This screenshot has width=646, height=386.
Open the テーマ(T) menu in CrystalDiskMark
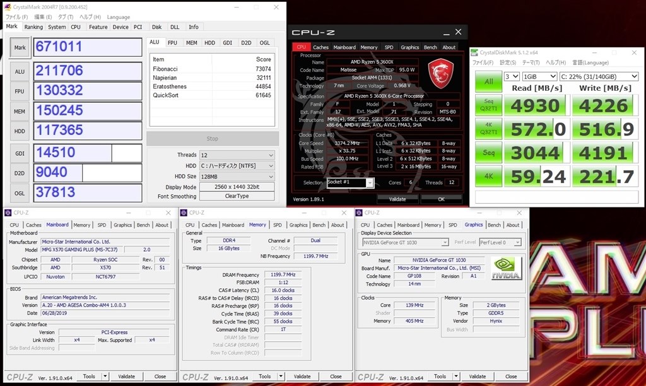coord(531,62)
